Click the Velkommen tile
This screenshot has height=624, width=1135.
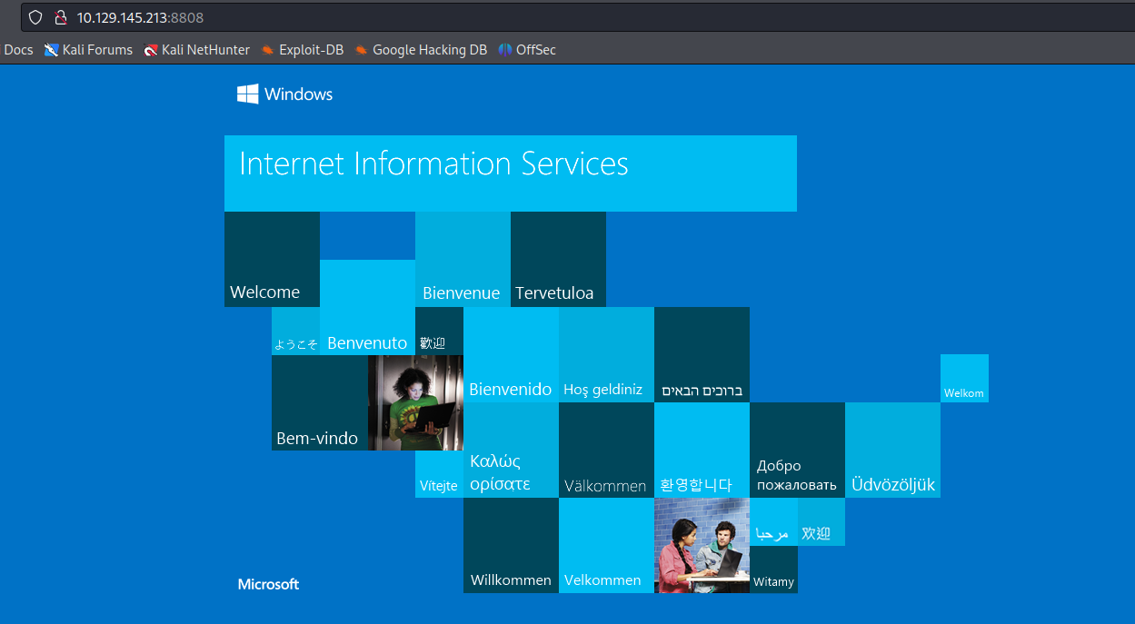(606, 545)
